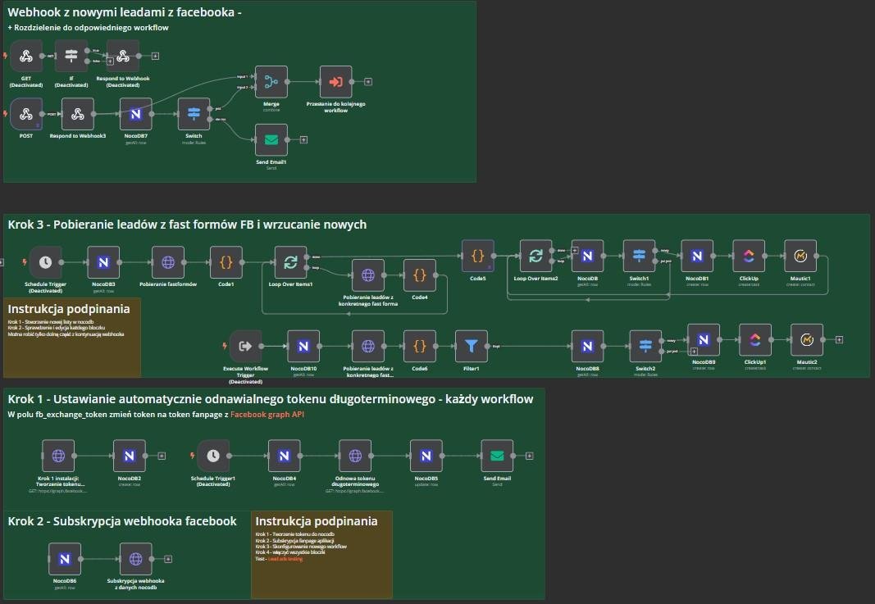Select the Switch1 node
The image size is (875, 604).
[x=639, y=256]
